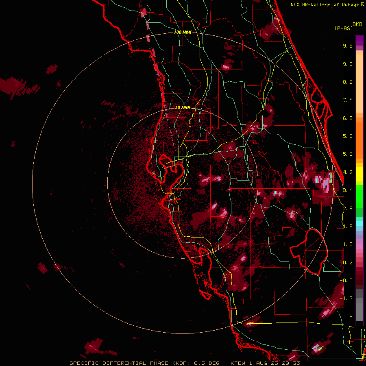Click the 1.8 scale value
366x366 pixels.
(348, 227)
